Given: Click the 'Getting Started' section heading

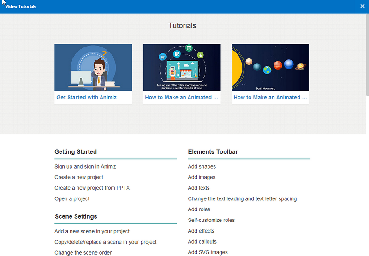Looking at the screenshot, I should point(76,152).
